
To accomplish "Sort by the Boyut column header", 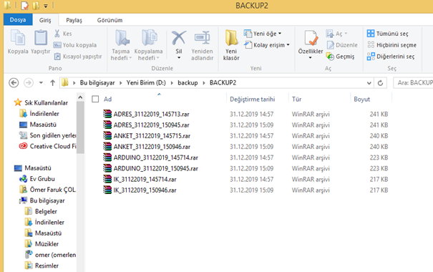I will pos(361,99).
